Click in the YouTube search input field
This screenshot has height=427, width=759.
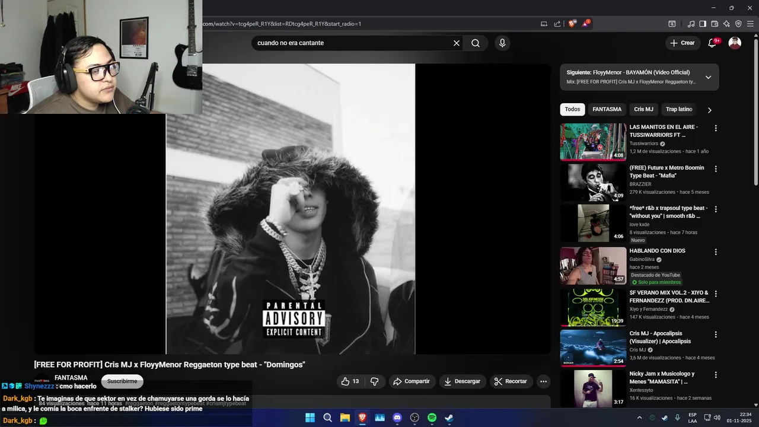(x=353, y=43)
